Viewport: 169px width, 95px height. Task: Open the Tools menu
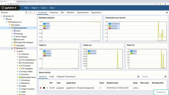[x=44, y=8]
